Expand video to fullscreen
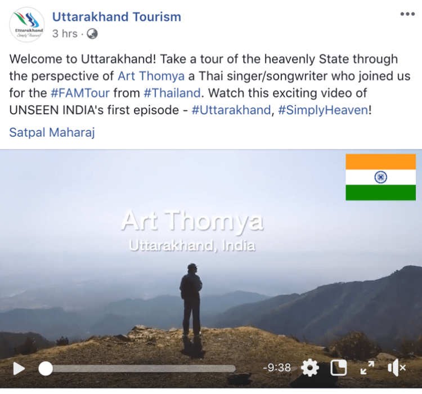The width and height of the screenshot is (422, 394). 367,368
